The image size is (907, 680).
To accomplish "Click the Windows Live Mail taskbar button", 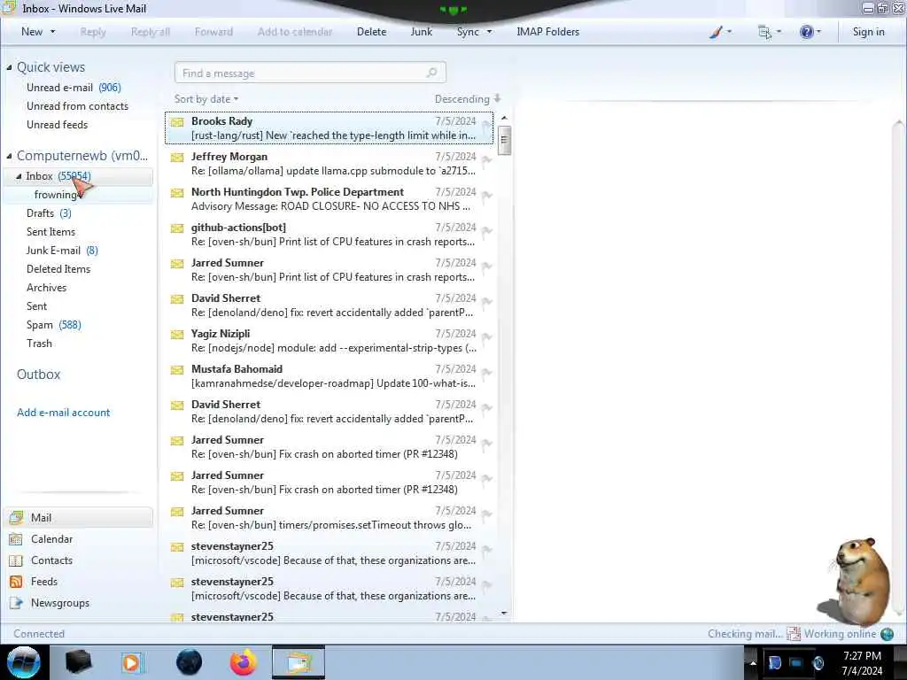I will click(298, 662).
